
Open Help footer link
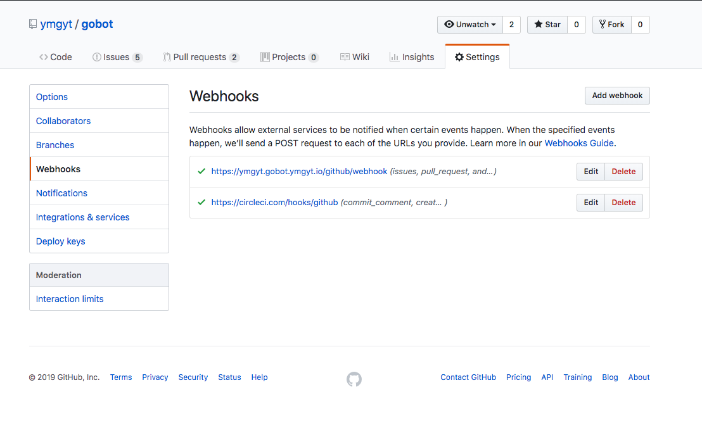(x=259, y=377)
